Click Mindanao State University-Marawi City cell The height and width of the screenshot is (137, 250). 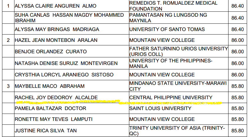tap(178, 86)
